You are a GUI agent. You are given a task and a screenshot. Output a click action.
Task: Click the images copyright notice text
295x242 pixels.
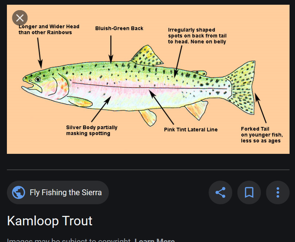tap(69, 240)
